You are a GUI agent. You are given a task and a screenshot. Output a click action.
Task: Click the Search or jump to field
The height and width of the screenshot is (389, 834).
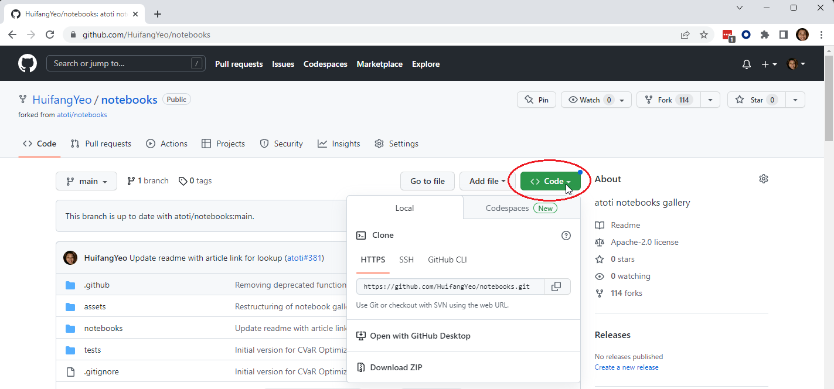coord(126,64)
